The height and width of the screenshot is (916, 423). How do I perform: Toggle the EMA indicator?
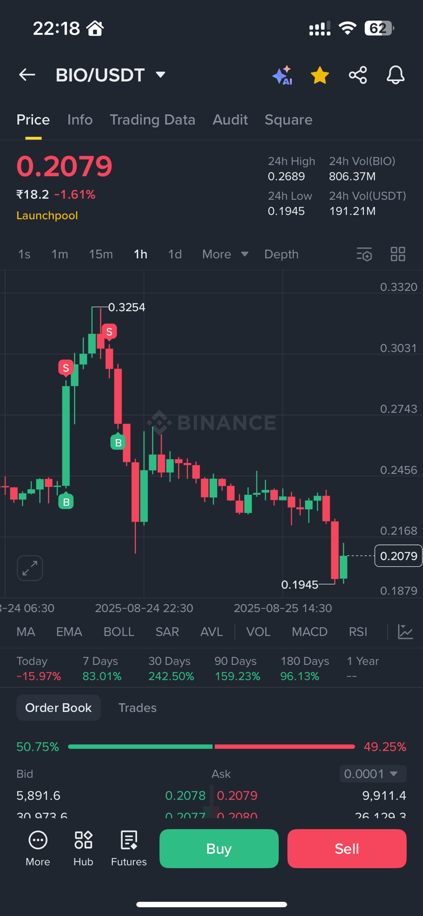coord(69,632)
